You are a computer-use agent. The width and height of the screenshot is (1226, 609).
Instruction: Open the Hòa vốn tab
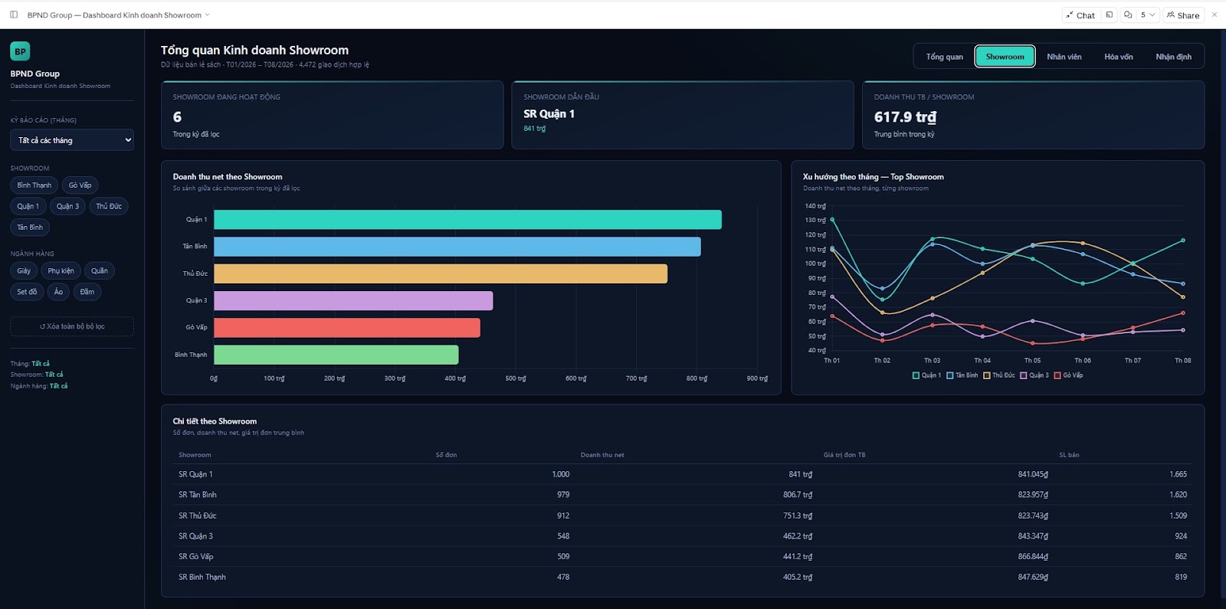coord(1118,57)
